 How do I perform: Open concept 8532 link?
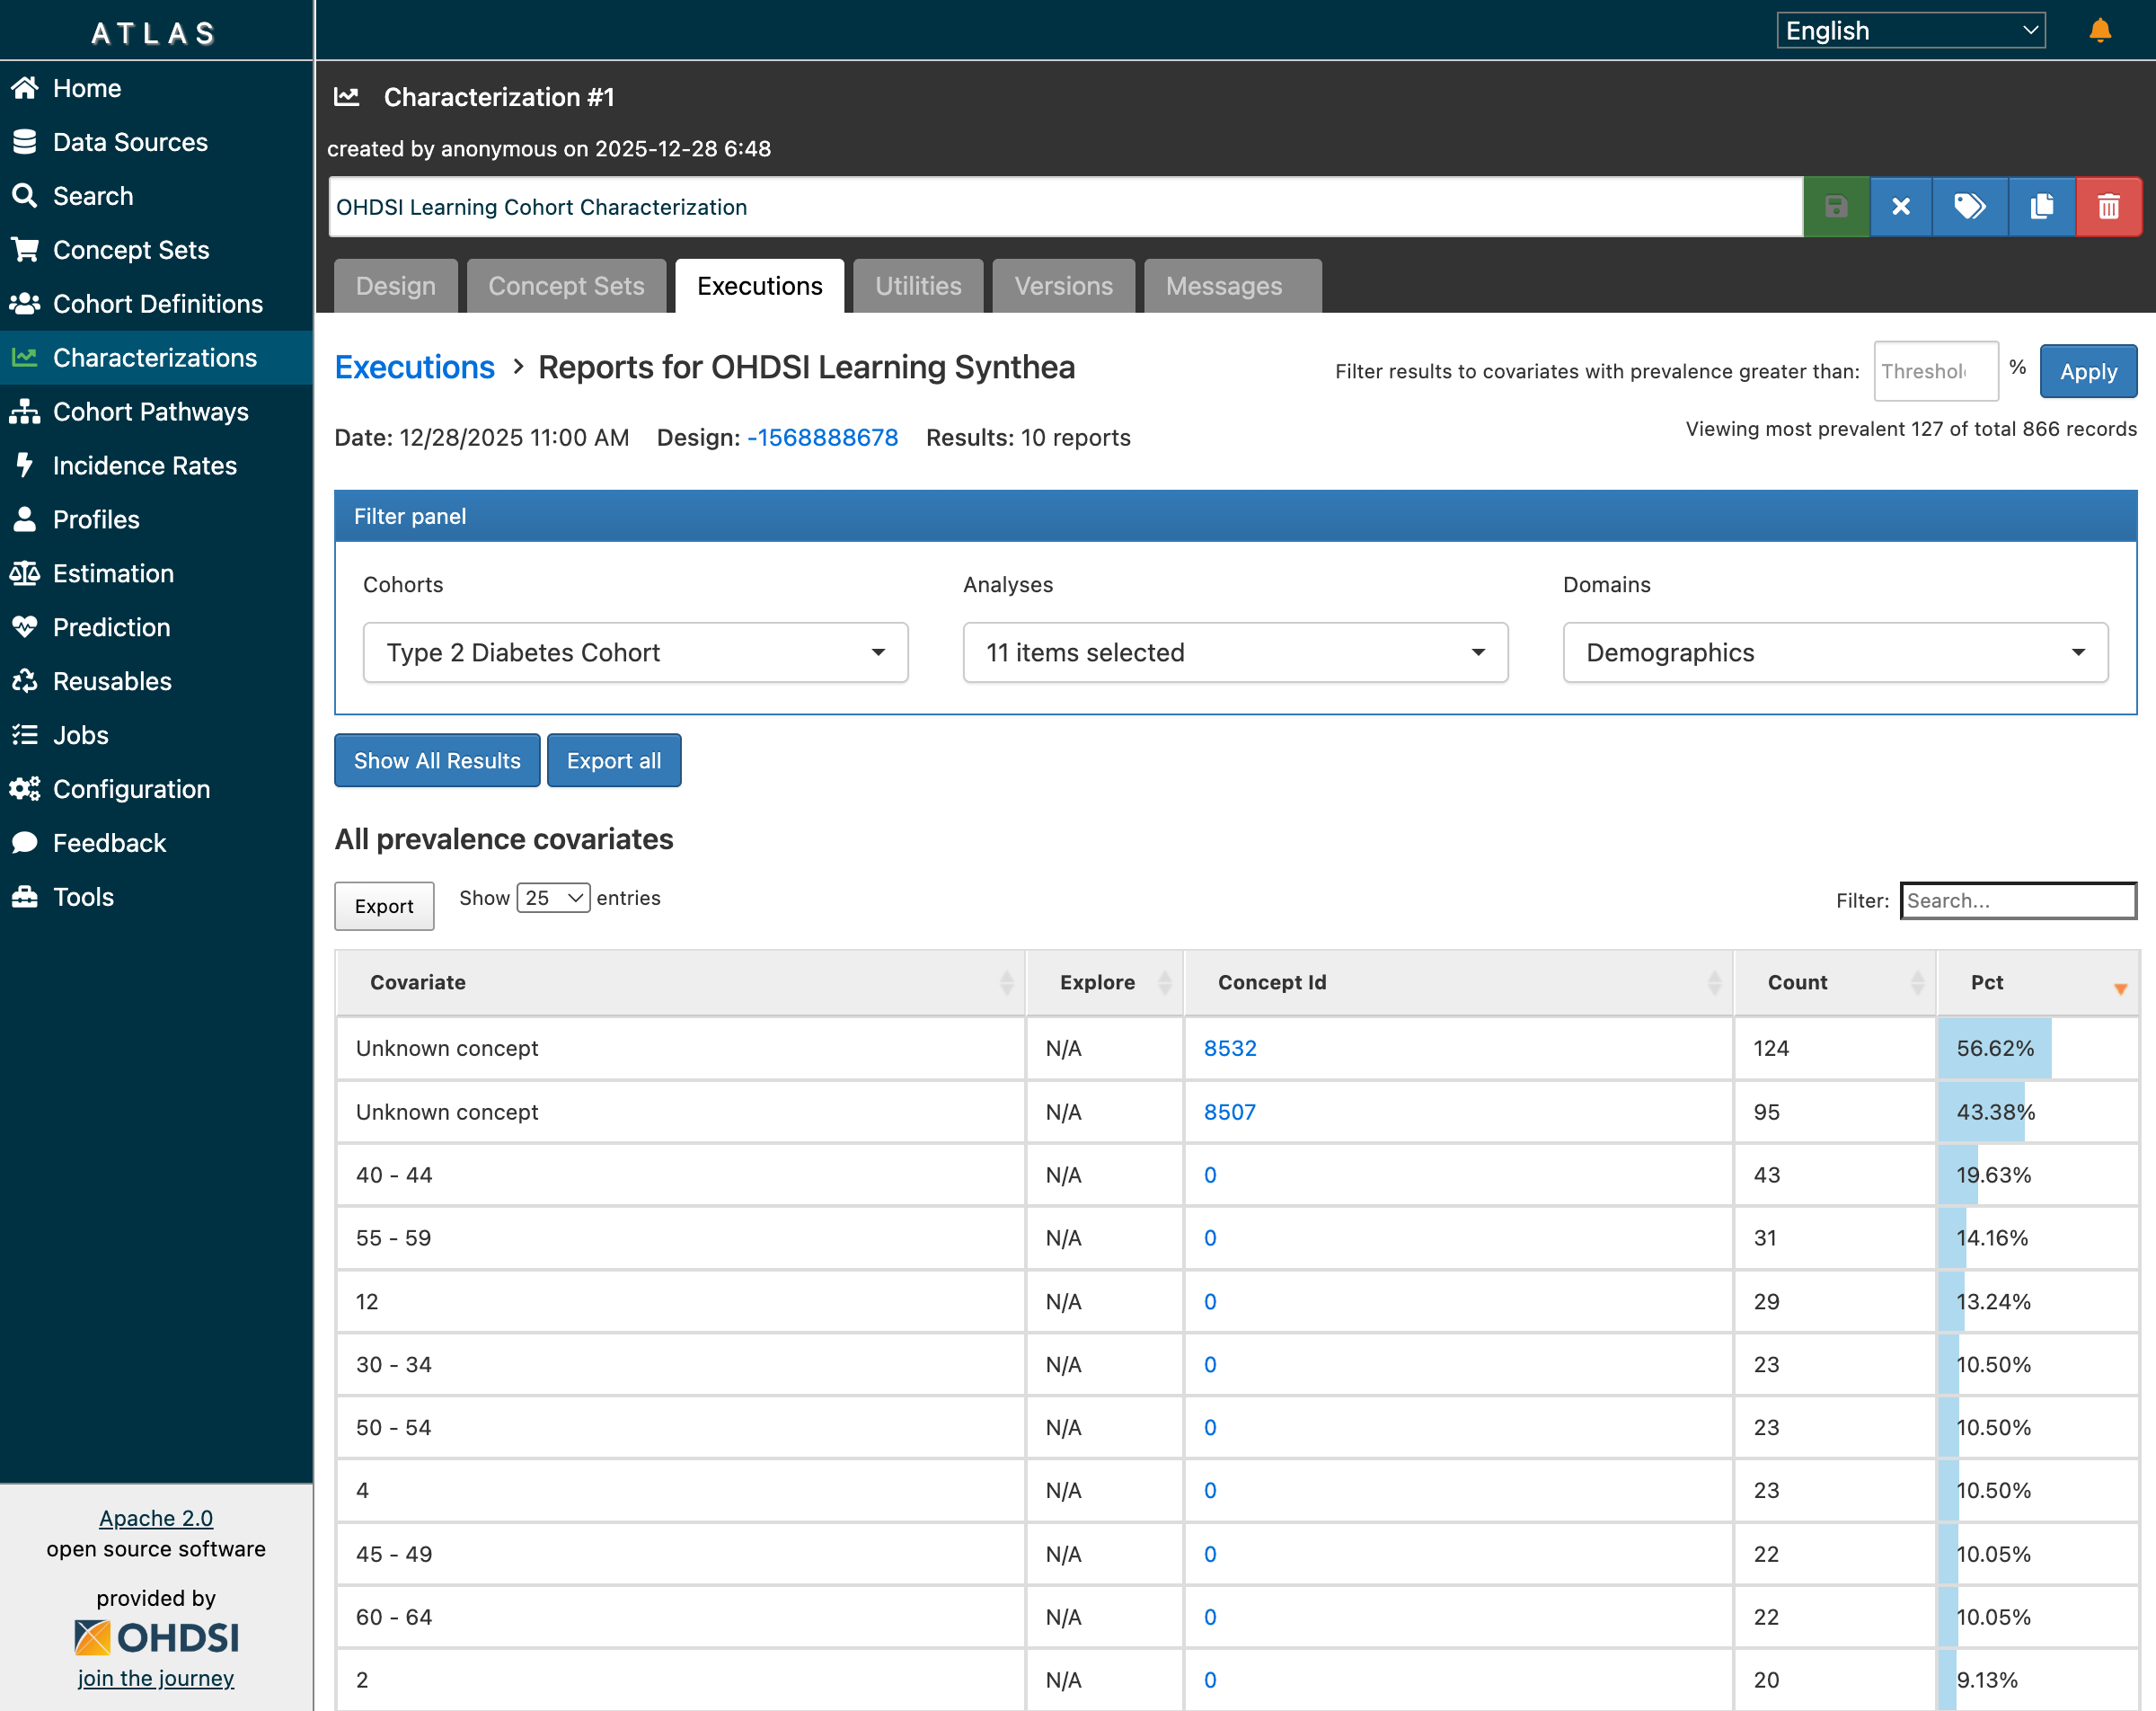tap(1229, 1048)
